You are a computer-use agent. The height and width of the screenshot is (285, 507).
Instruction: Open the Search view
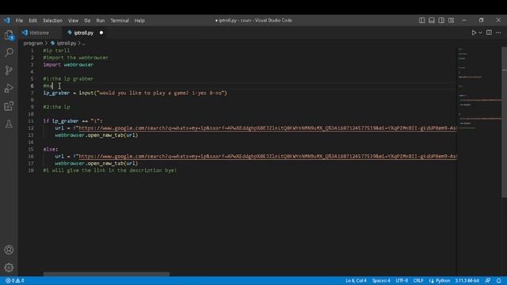coord(9,52)
